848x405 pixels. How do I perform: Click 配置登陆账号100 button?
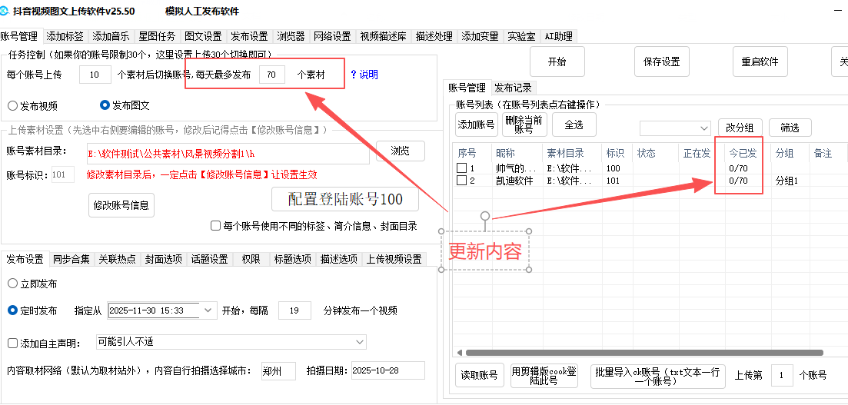(x=345, y=199)
